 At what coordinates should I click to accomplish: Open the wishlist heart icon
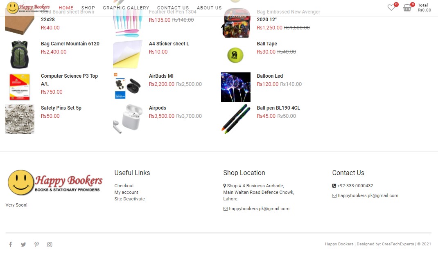click(x=391, y=7)
